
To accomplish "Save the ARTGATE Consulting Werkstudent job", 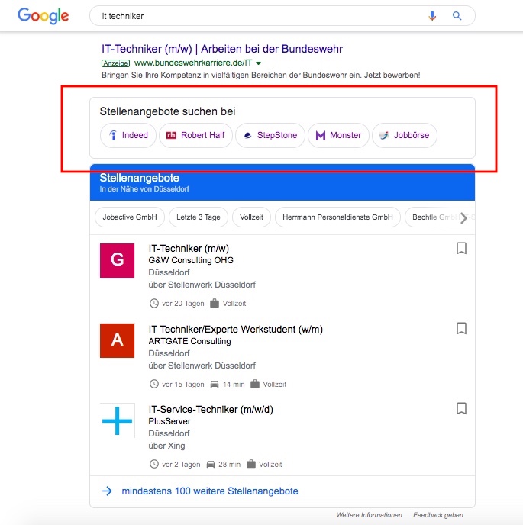I will tap(461, 328).
